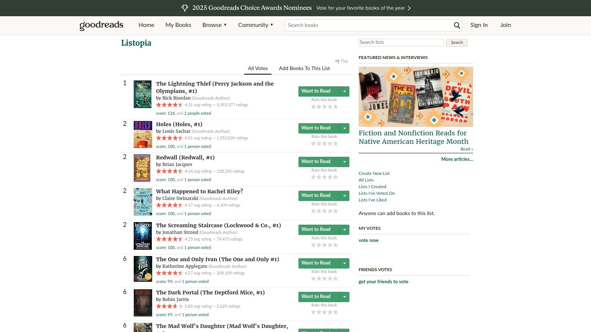
Task: Open Fiction and Nonfiction Reads article title
Action: 413,137
